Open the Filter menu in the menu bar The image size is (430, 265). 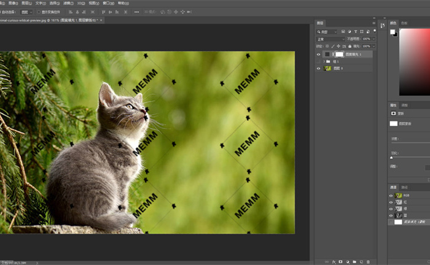point(68,3)
